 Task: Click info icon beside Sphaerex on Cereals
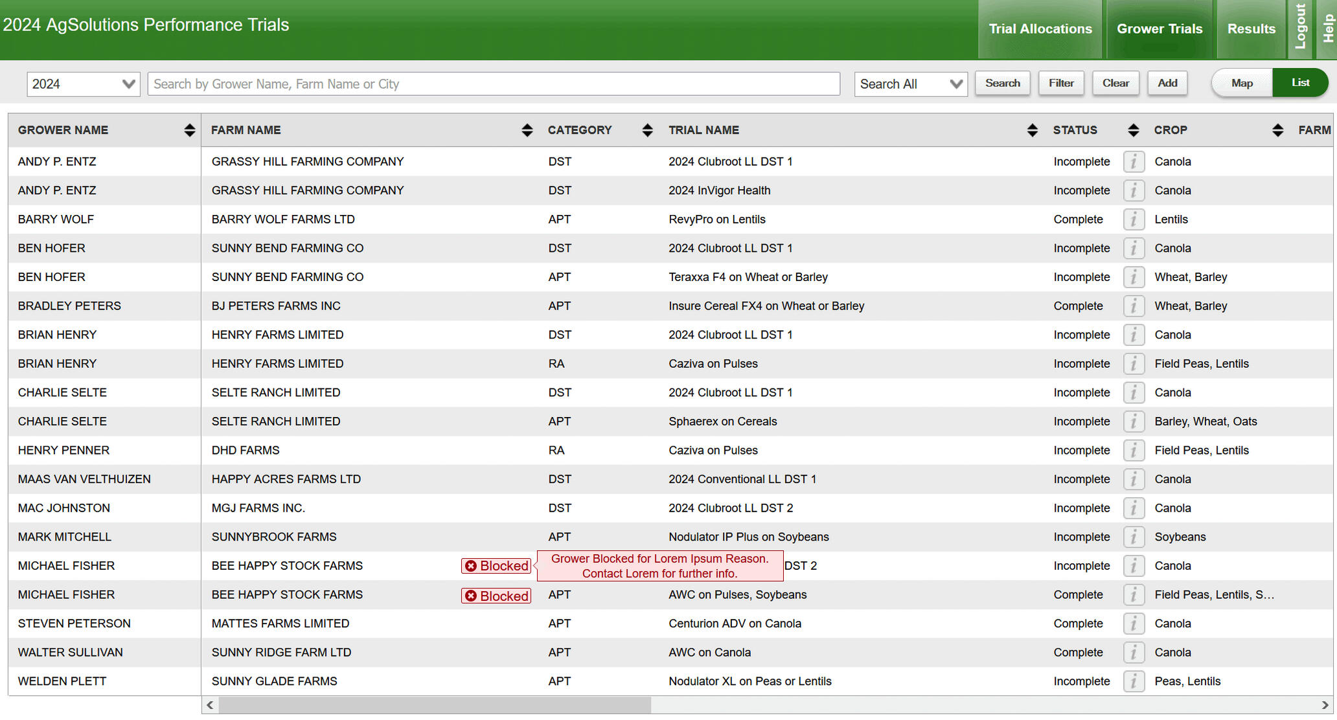point(1134,422)
